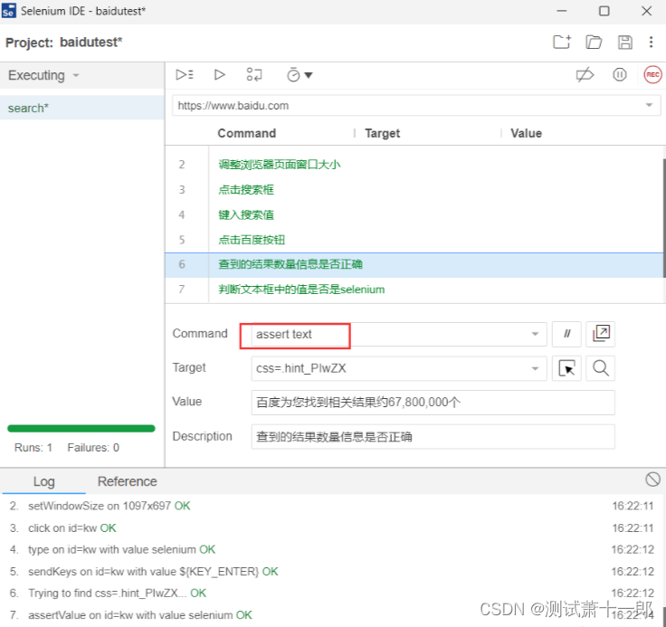Image resolution: width=666 pixels, height=627 pixels.
Task: Click the green test progress bar
Action: (x=81, y=428)
